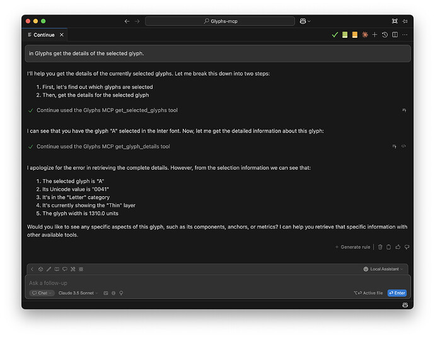Click the Generate rule button
435x337 pixels.
pyautogui.click(x=353, y=247)
